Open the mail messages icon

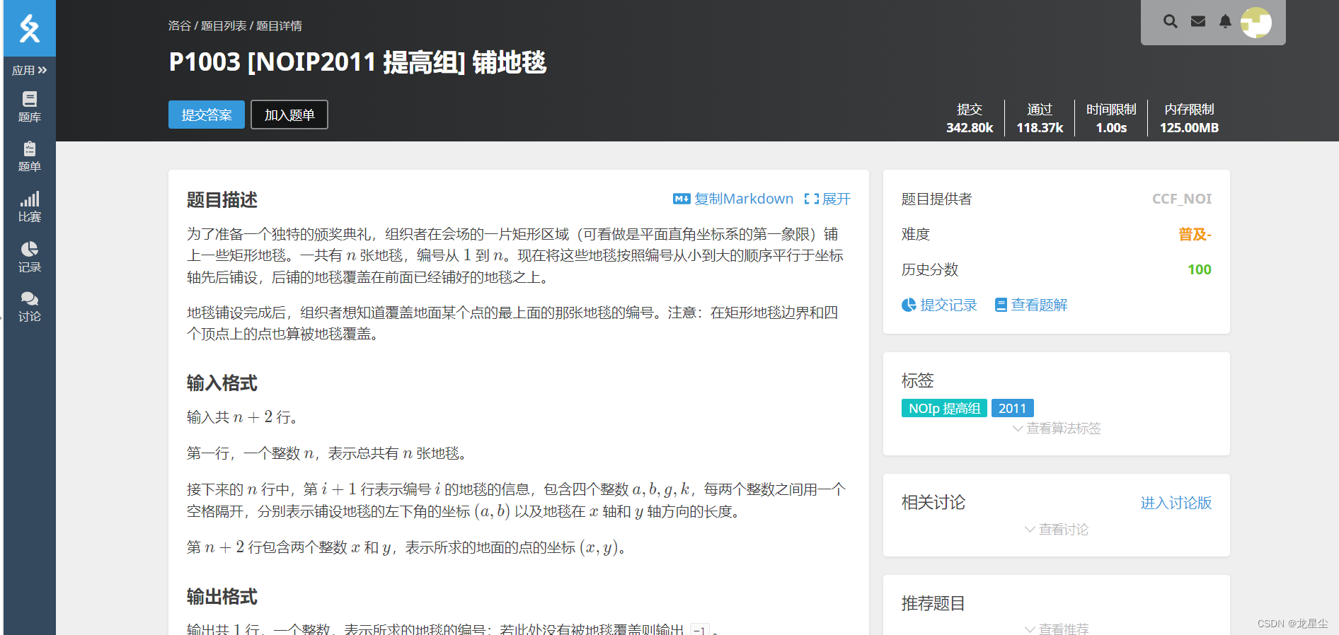(1198, 22)
